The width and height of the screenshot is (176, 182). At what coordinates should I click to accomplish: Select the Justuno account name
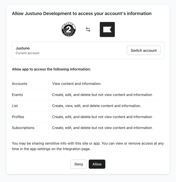23,48
